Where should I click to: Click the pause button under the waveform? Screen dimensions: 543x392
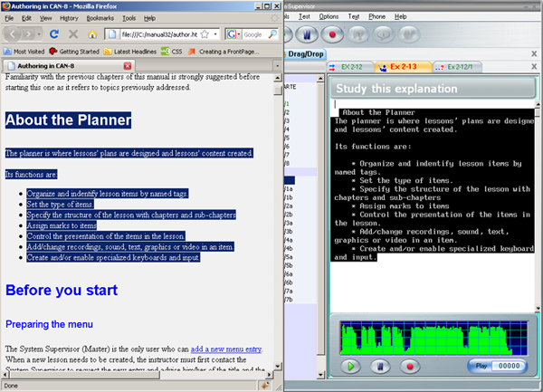pyautogui.click(x=381, y=367)
